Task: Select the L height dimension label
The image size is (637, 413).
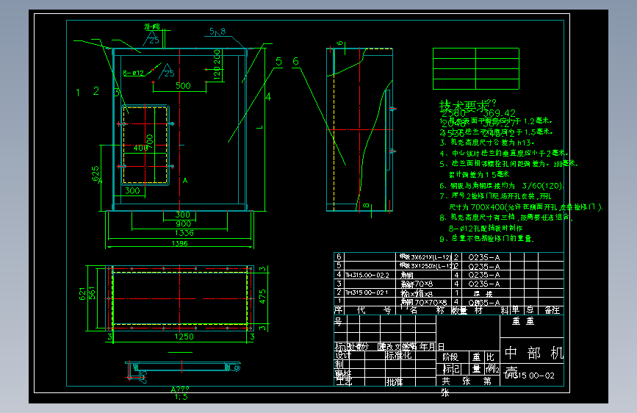Action: (259, 127)
